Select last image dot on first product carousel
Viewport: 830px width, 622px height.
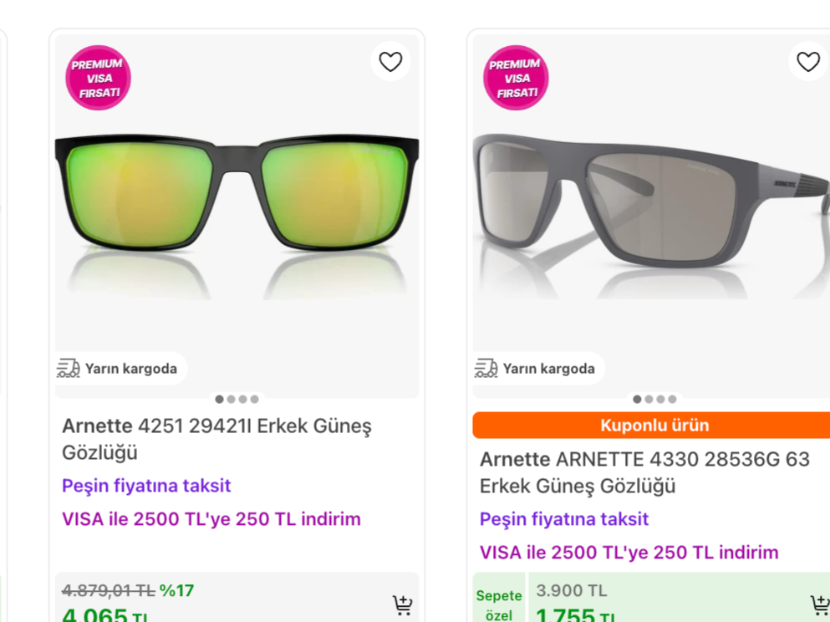255,399
